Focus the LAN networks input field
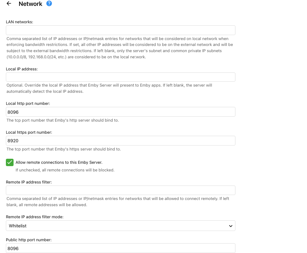This screenshot has width=307, height=253. click(121, 30)
